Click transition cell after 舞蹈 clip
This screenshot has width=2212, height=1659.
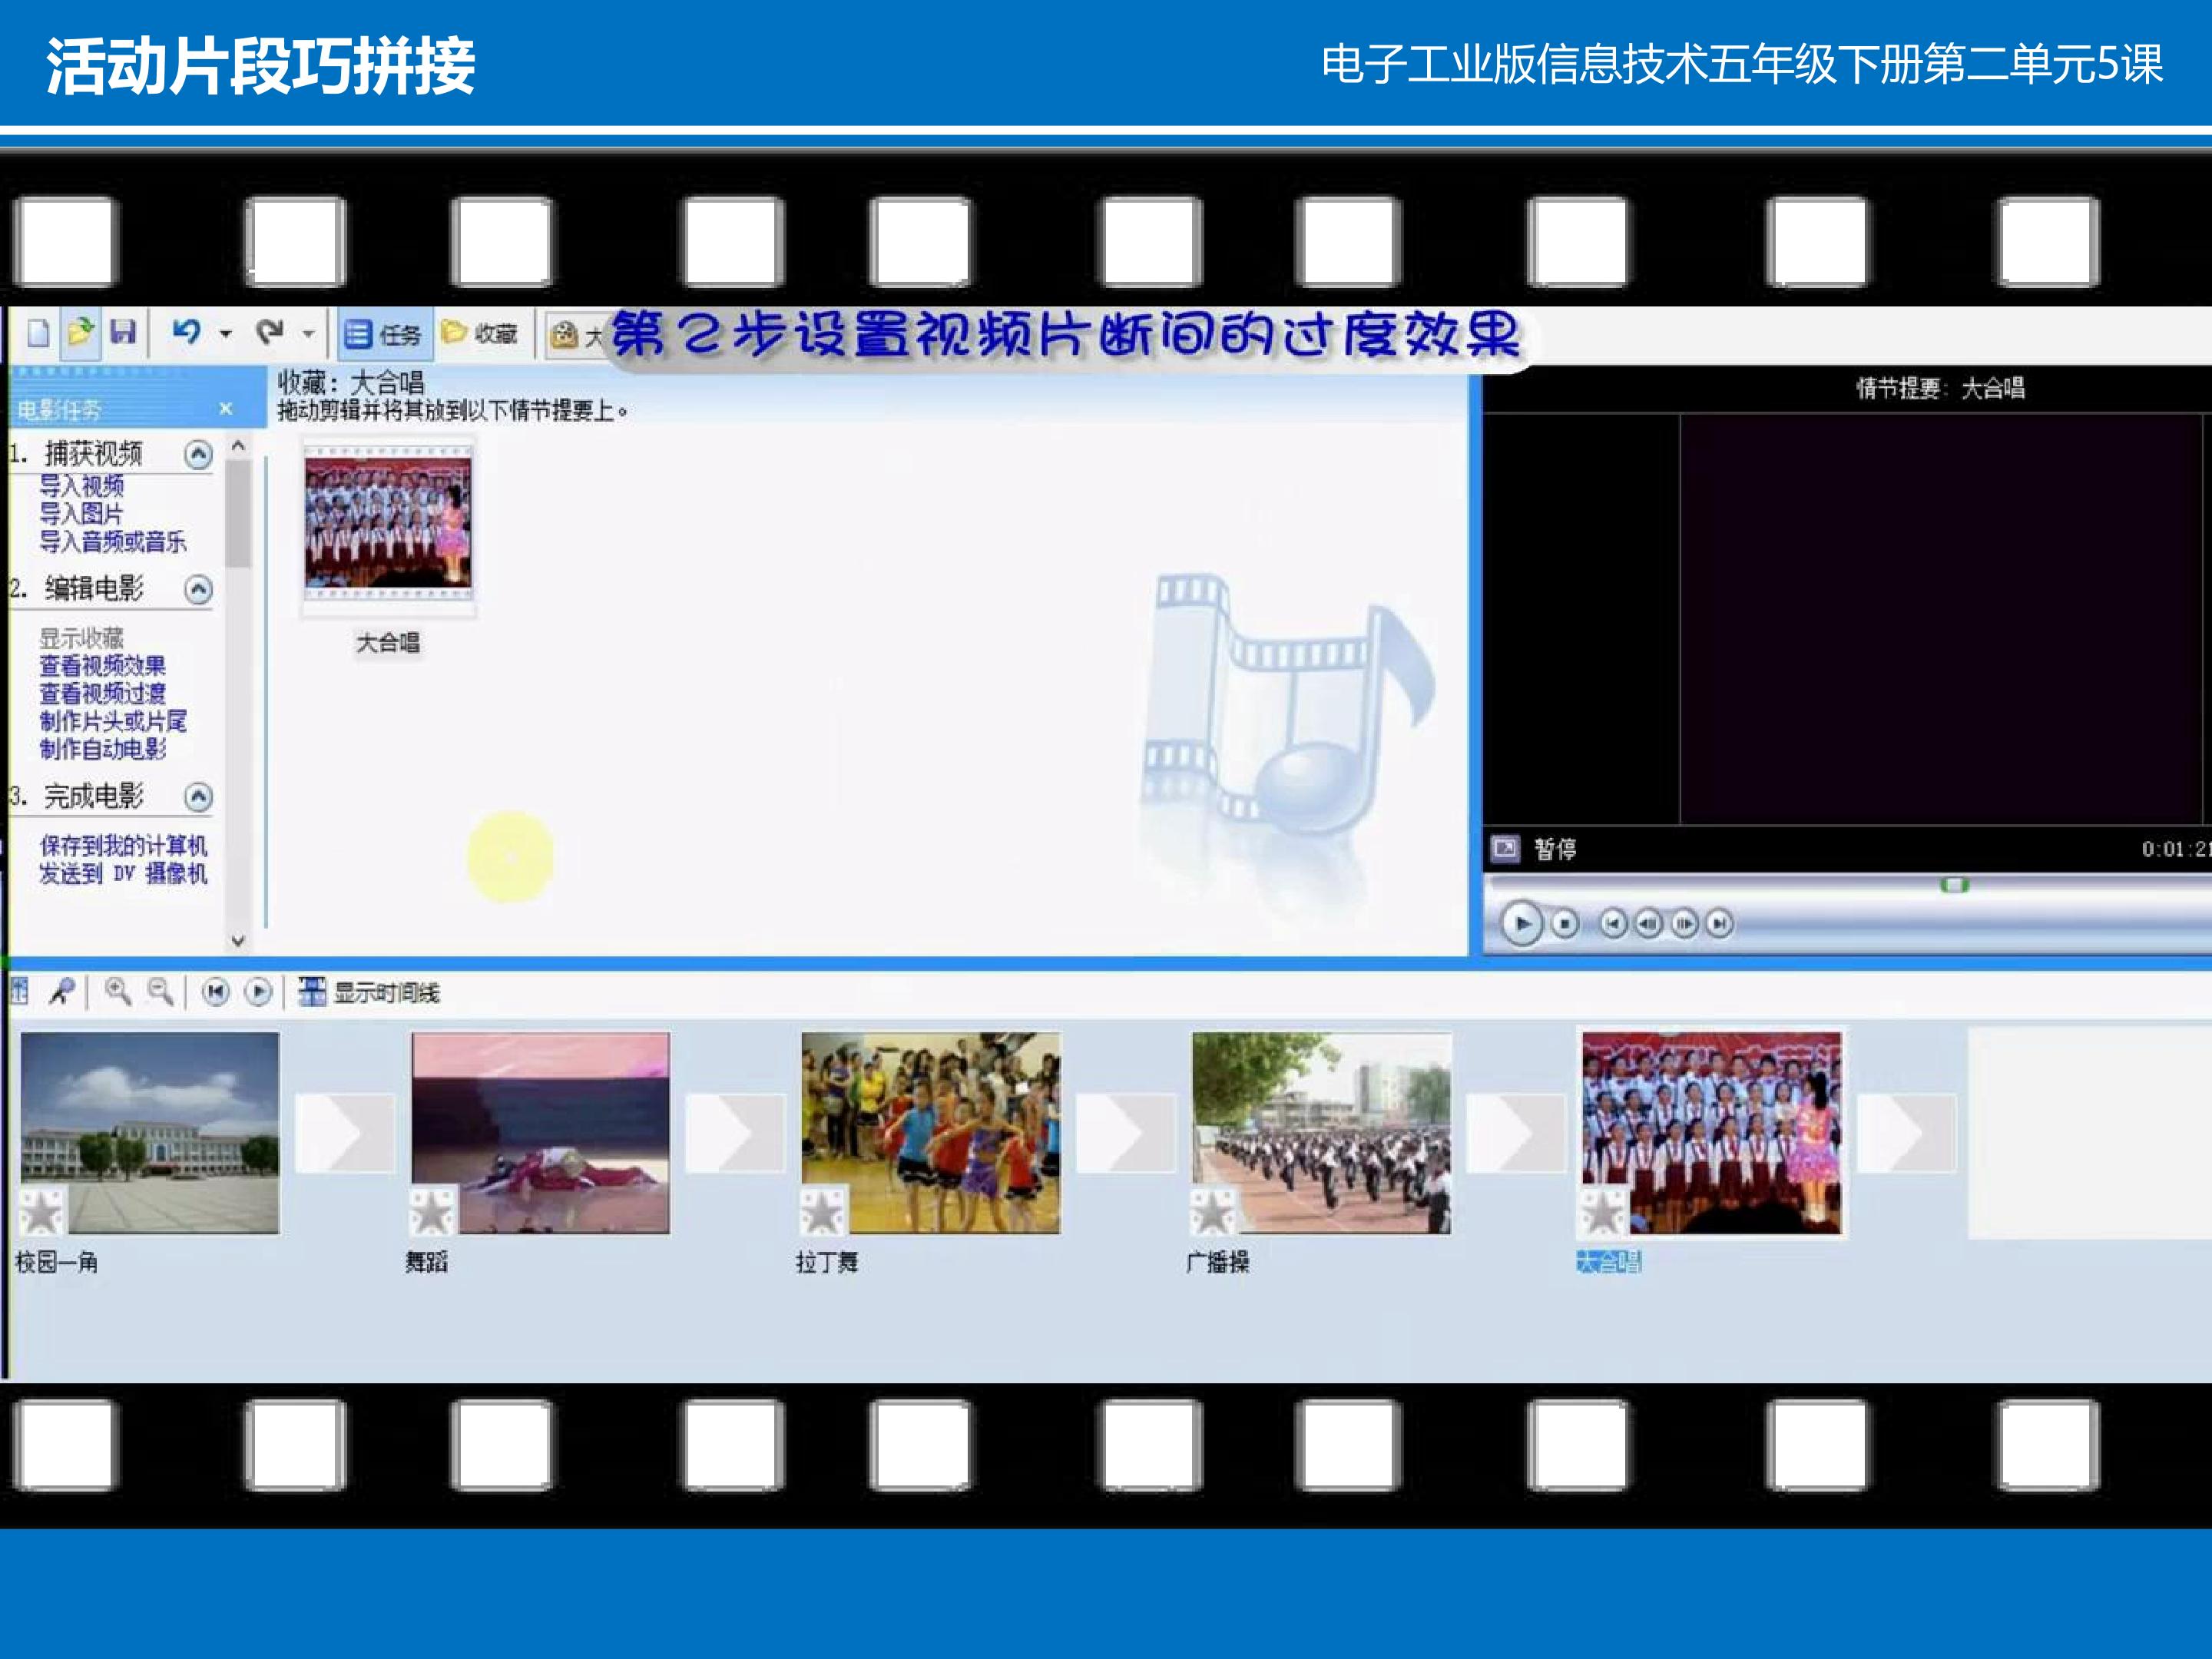point(735,1133)
